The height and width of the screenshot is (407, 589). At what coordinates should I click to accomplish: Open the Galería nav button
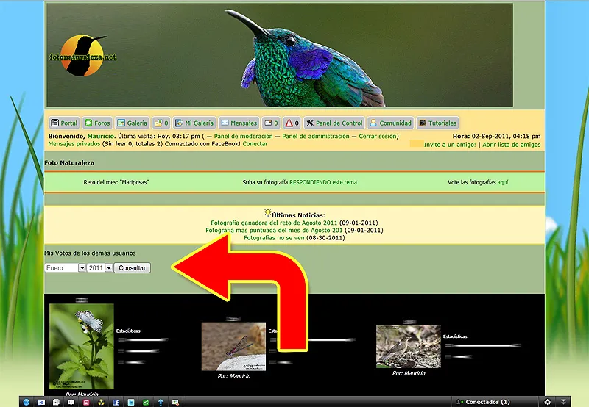click(133, 123)
